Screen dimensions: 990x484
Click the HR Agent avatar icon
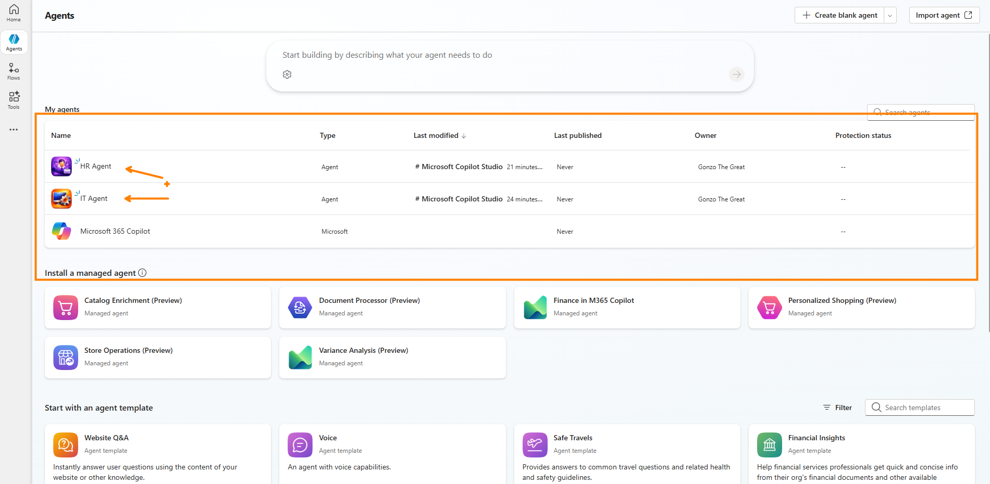click(x=61, y=167)
